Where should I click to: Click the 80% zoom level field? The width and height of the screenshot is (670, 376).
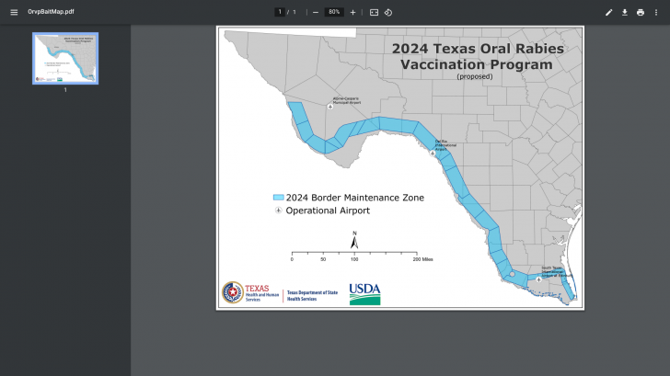(x=334, y=12)
